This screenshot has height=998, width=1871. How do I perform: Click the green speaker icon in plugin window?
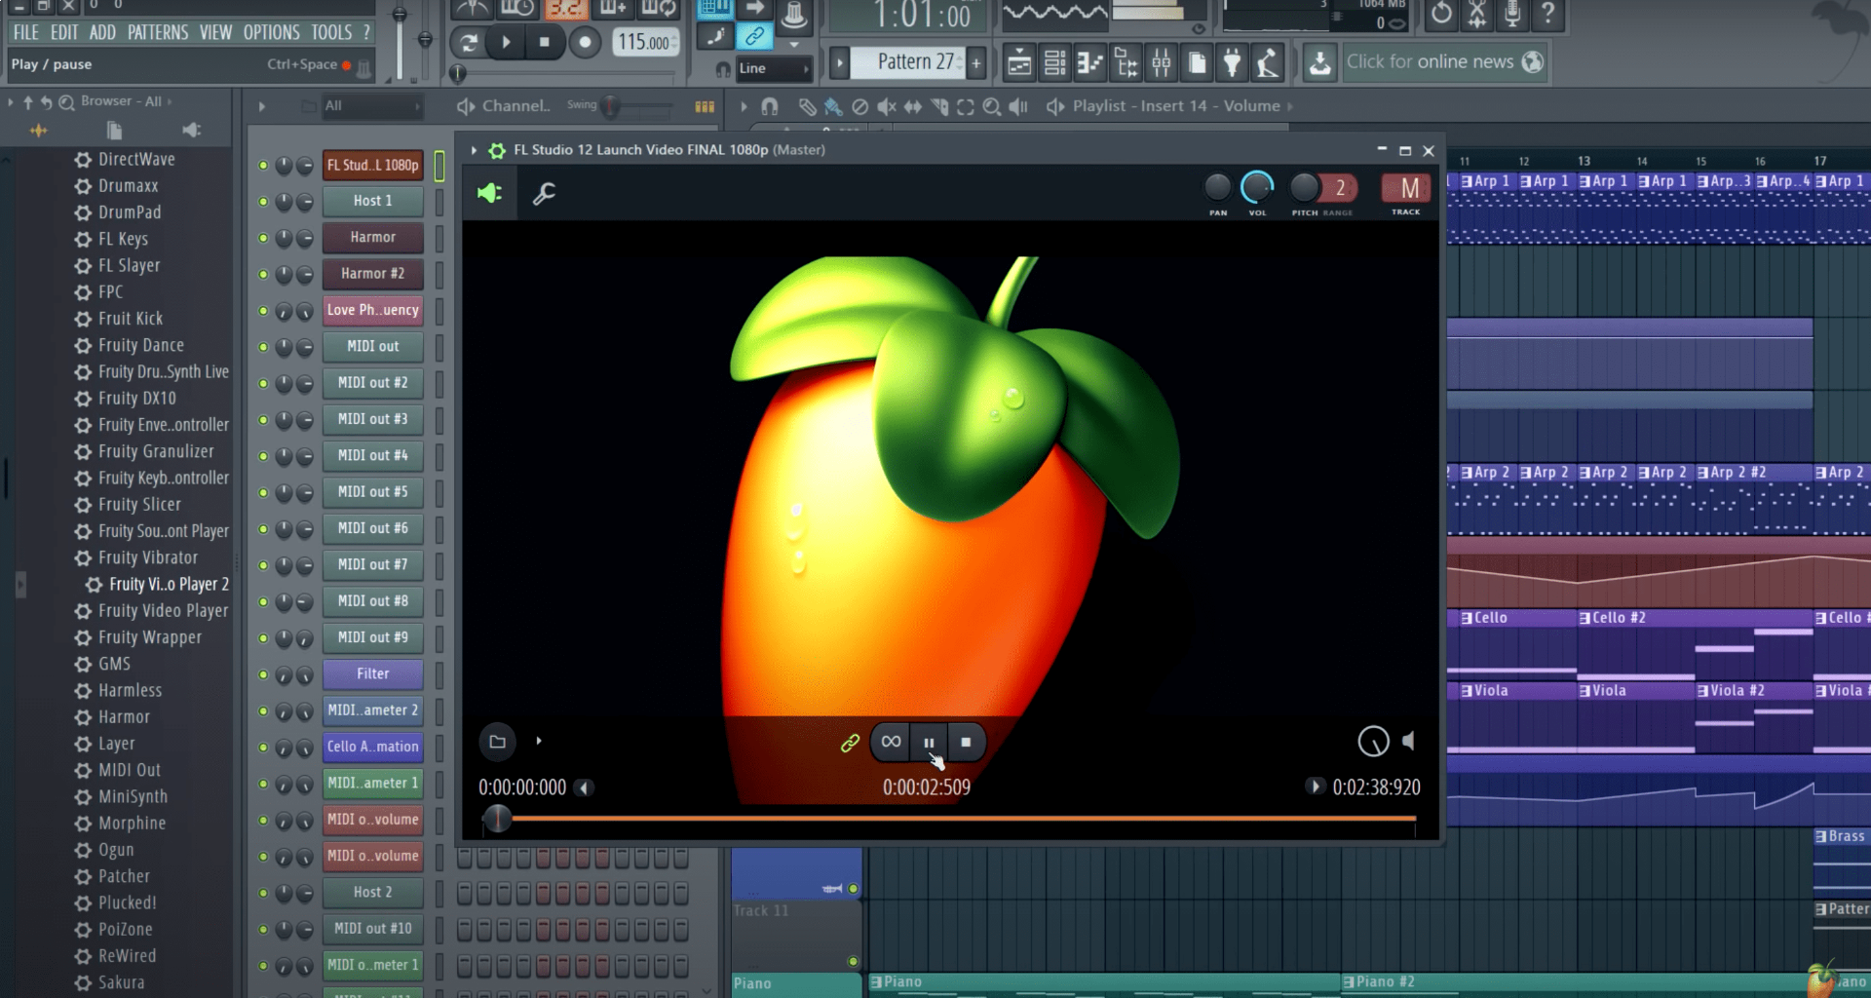point(489,193)
